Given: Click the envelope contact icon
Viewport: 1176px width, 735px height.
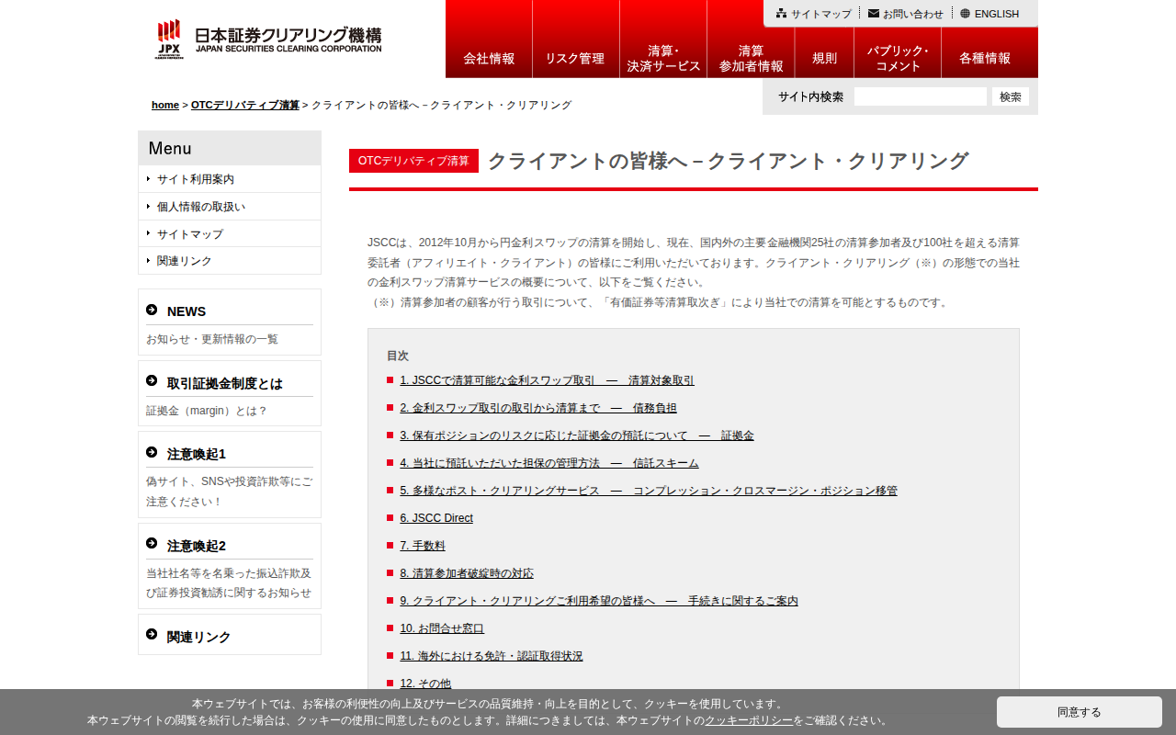Looking at the screenshot, I should coord(873,14).
